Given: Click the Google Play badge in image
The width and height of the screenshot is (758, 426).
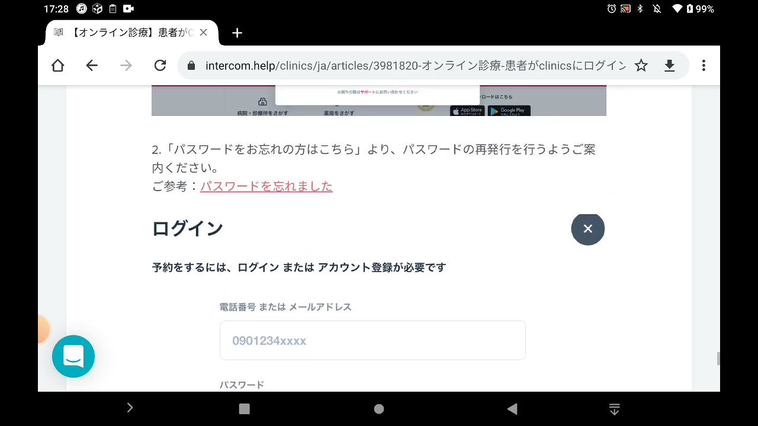Looking at the screenshot, I should pos(509,111).
